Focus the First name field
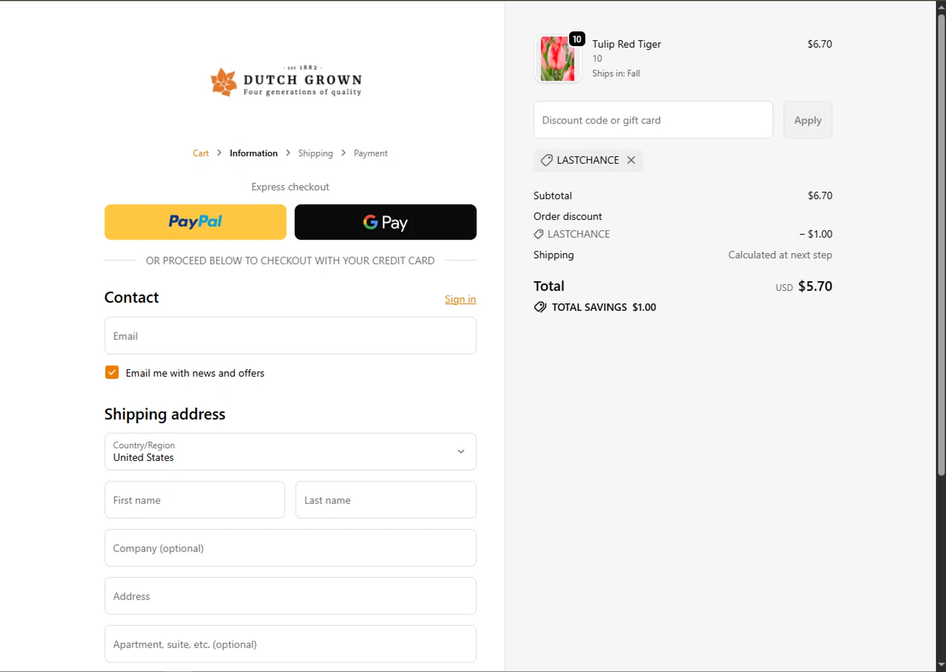This screenshot has width=946, height=672. point(195,500)
